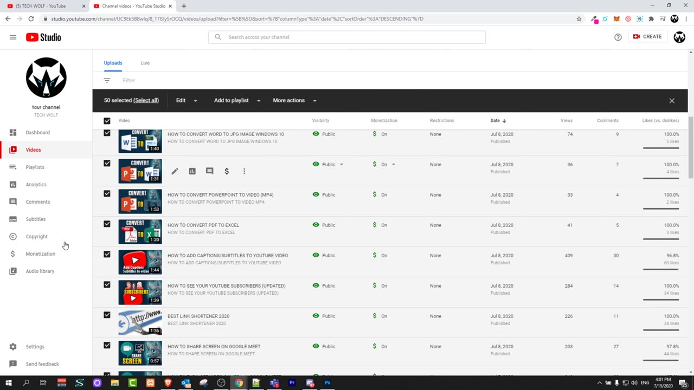694x390 pixels.
Task: Click the pencil details icon on hovered video
Action: (175, 171)
